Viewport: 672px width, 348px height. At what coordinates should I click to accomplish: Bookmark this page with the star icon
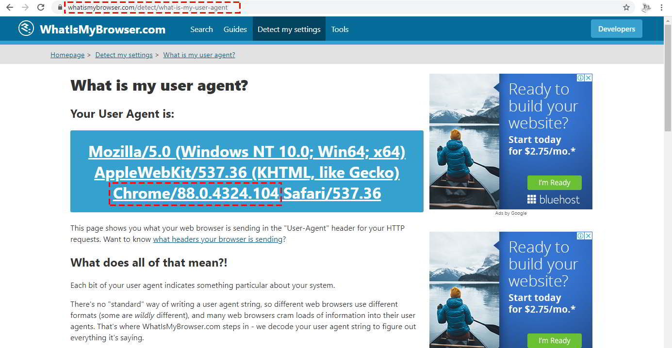[626, 7]
